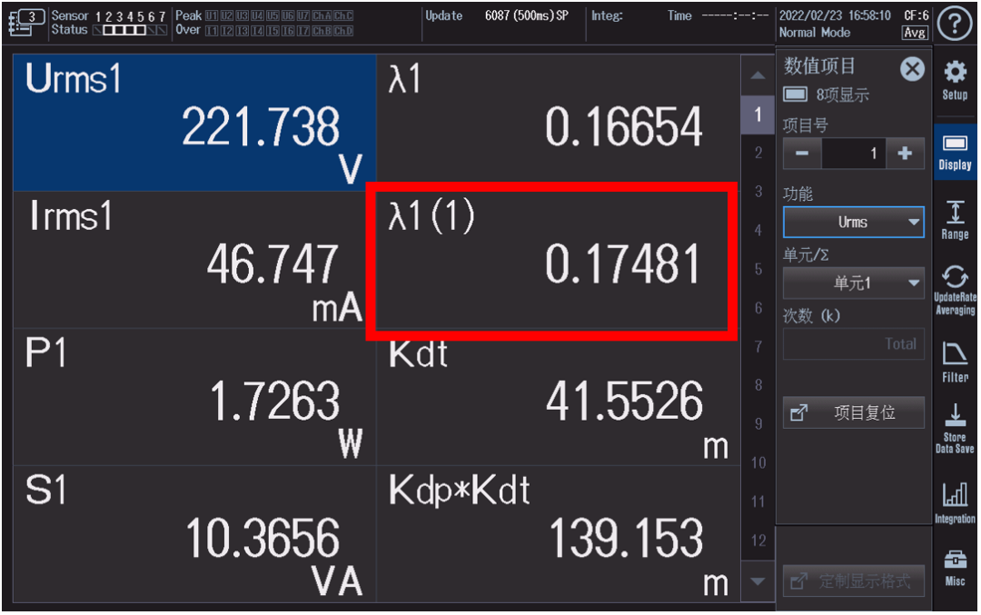Image resolution: width=981 pixels, height=615 pixels.
Task: Click the date 2022/02/23 16:58:10
Action: [835, 15]
